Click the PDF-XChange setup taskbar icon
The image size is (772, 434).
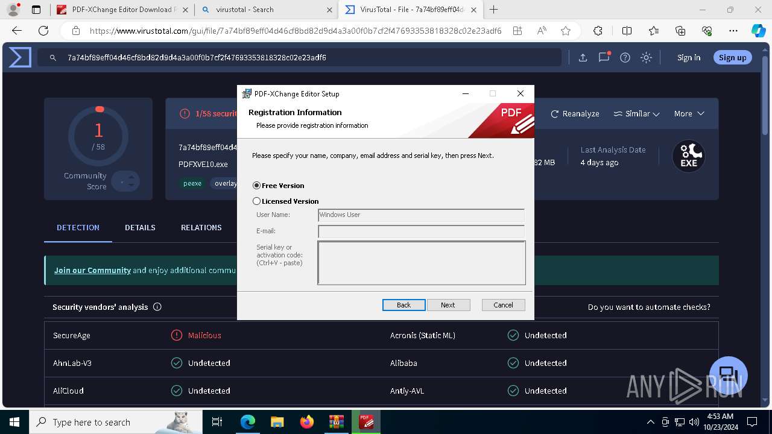coord(366,422)
